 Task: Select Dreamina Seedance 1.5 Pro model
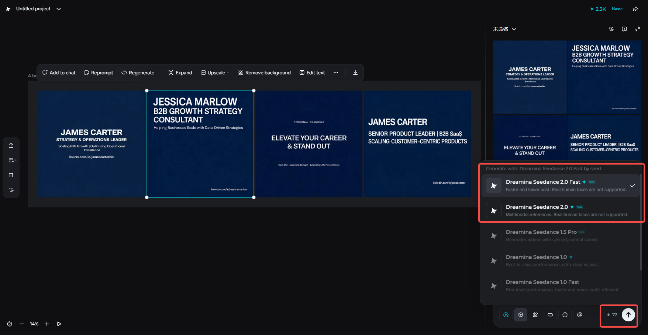click(561, 236)
